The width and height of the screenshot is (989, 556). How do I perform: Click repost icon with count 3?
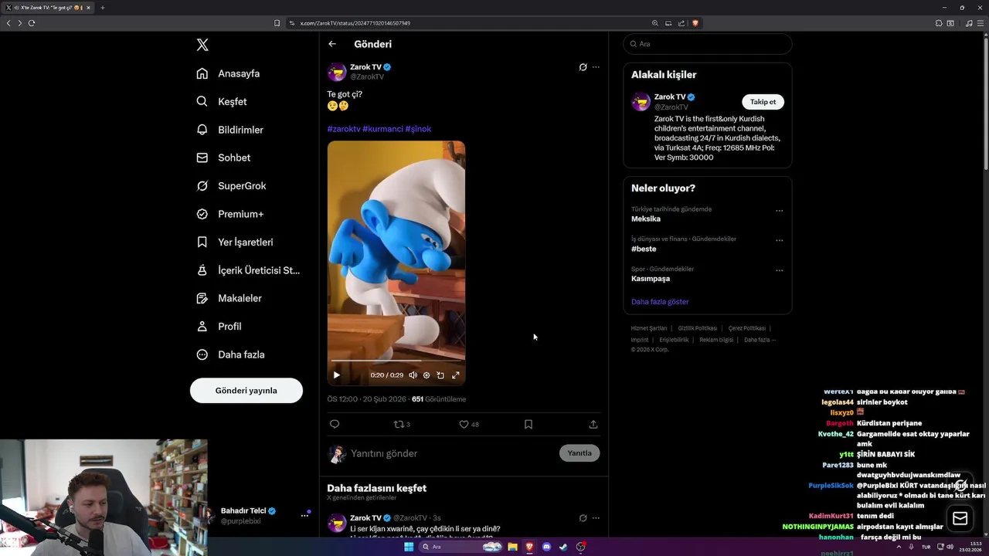(402, 424)
